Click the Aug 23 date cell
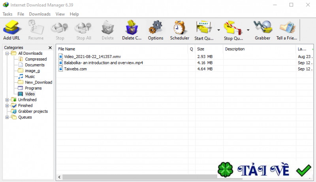 (x=305, y=57)
